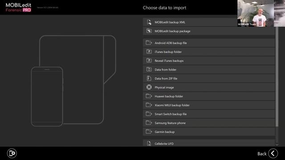Click the Data from folder icon
The image size is (285, 160).
pyautogui.click(x=149, y=69)
